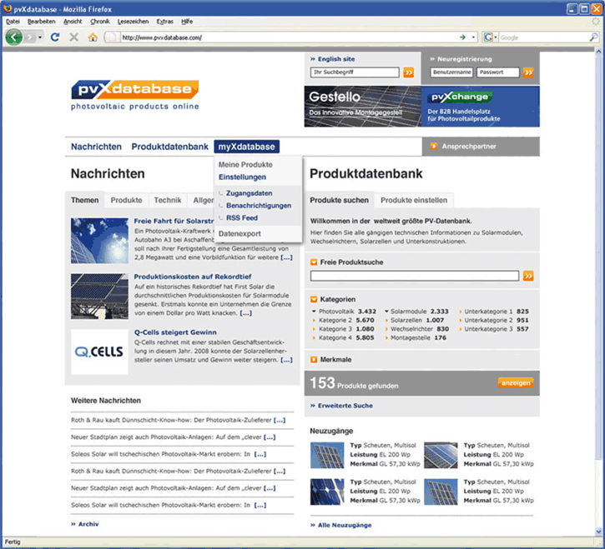Choose Meine Produkte in myXdatabase menu
605x549 pixels.
(x=245, y=164)
